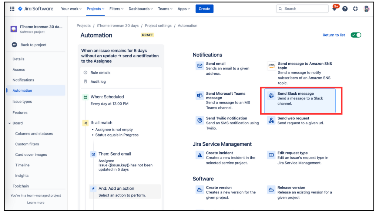Click Return to list link
Viewport: 379px width, 213px height.
[x=333, y=35]
